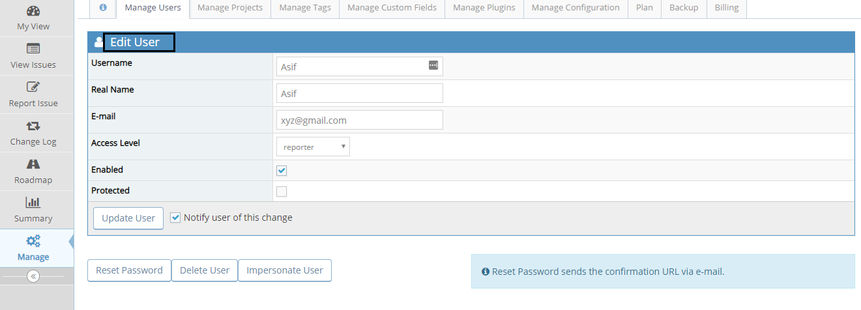The image size is (861, 310).
Task: Click the Summary bar chart icon
Action: pos(33,203)
